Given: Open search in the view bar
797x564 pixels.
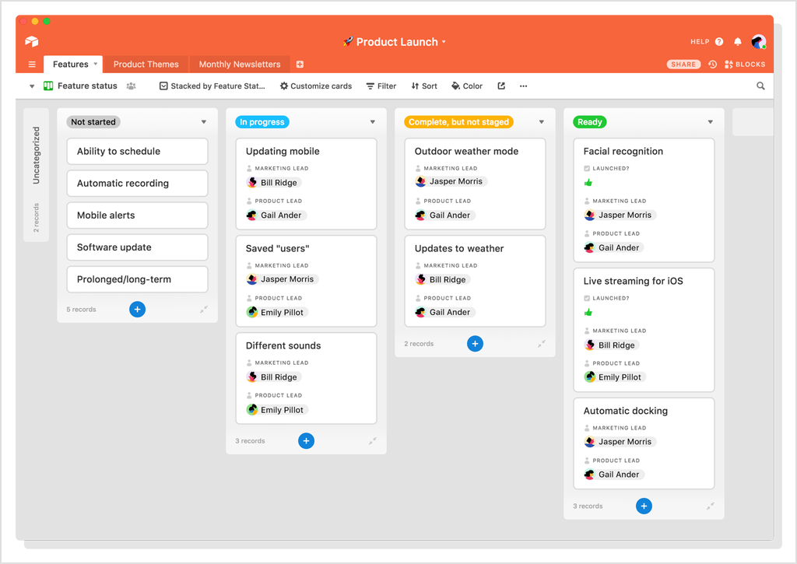Looking at the screenshot, I should click(x=761, y=86).
